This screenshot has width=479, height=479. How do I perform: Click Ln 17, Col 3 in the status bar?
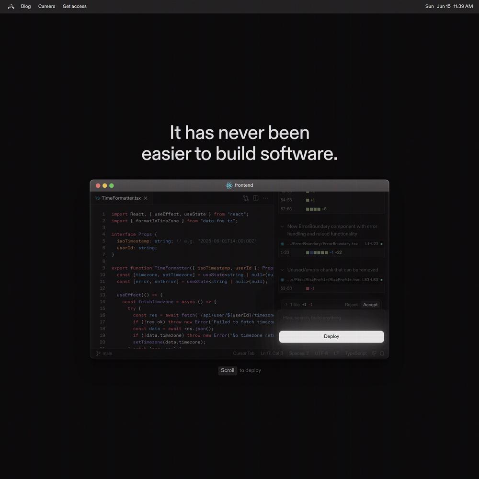[x=272, y=354]
